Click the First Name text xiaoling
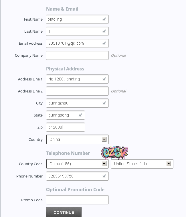Image resolution: width=186 pixels, height=217 pixels. [x=55, y=19]
